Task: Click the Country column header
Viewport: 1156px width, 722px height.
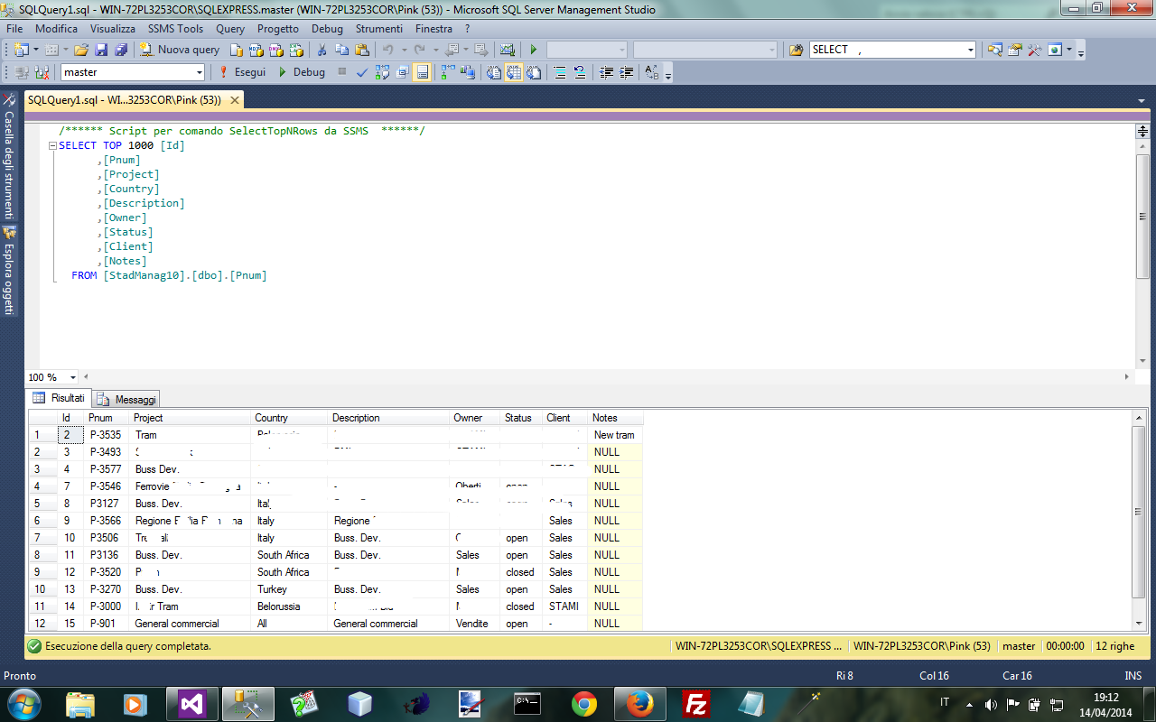Action: point(289,418)
